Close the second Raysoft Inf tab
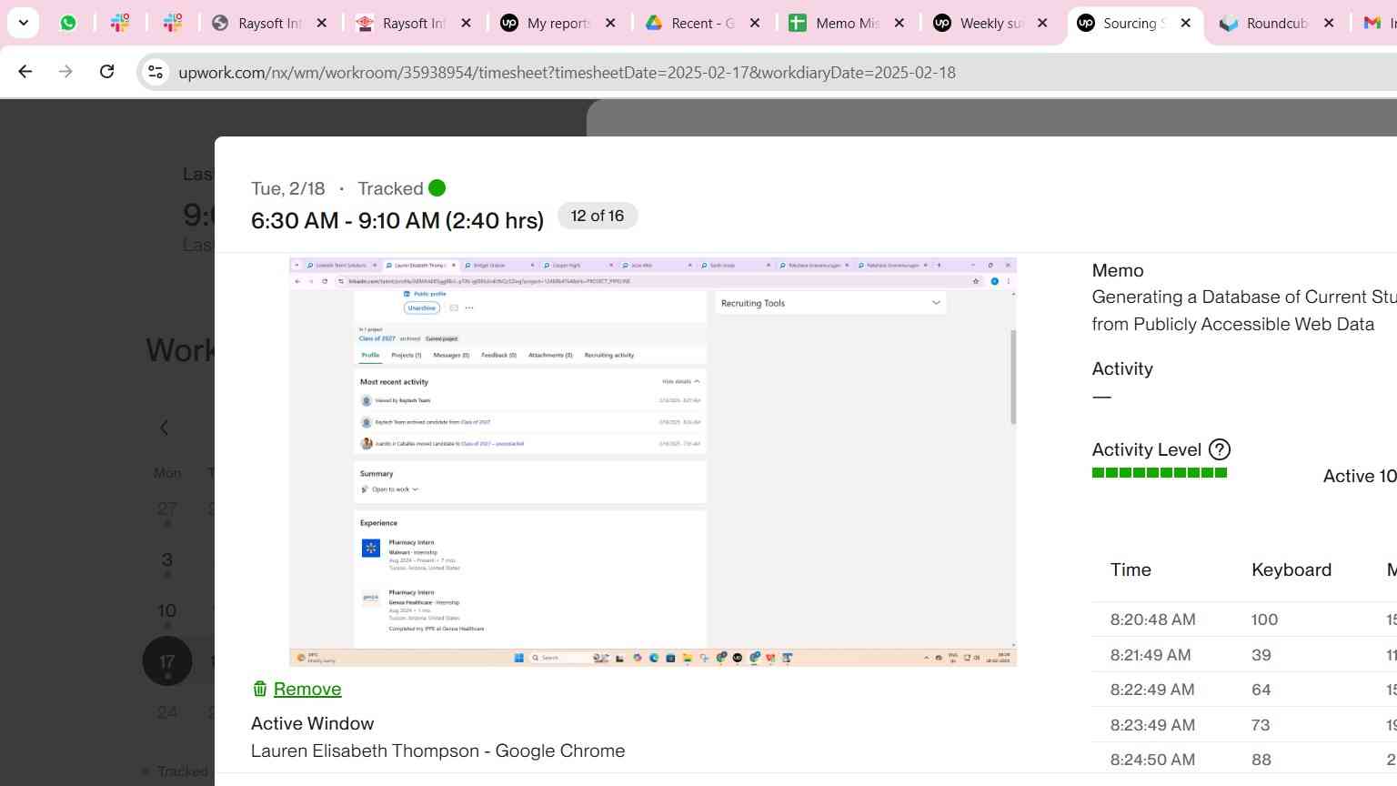The height and width of the screenshot is (786, 1397). pyautogui.click(x=466, y=23)
